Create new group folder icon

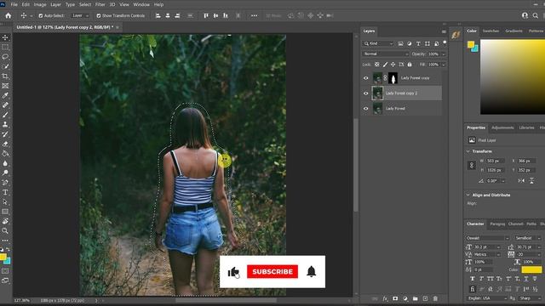click(415, 298)
